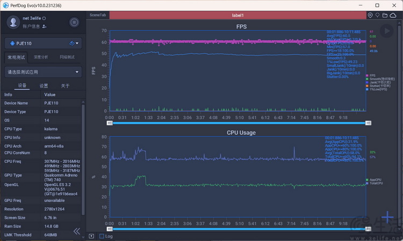403x241 pixels.
Task: Open the location pin marker icon
Action: (x=370, y=15)
